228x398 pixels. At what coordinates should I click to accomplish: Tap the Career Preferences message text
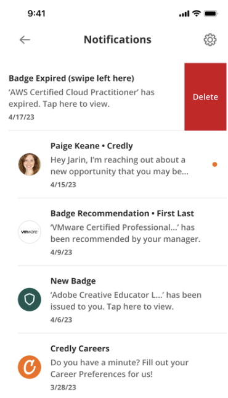120,368
